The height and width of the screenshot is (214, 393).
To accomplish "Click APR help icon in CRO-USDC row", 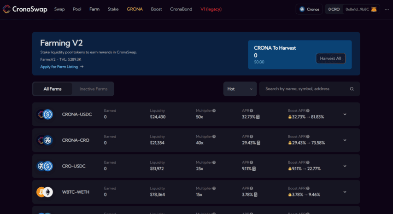I will click(x=252, y=162).
